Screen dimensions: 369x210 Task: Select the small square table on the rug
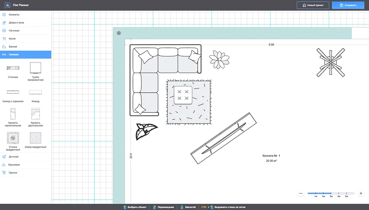[183, 95]
